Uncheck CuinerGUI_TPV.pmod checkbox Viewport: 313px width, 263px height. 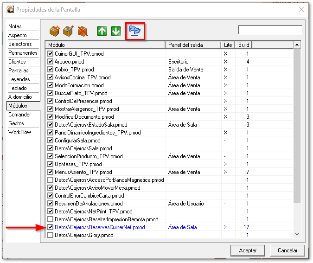pyautogui.click(x=50, y=53)
